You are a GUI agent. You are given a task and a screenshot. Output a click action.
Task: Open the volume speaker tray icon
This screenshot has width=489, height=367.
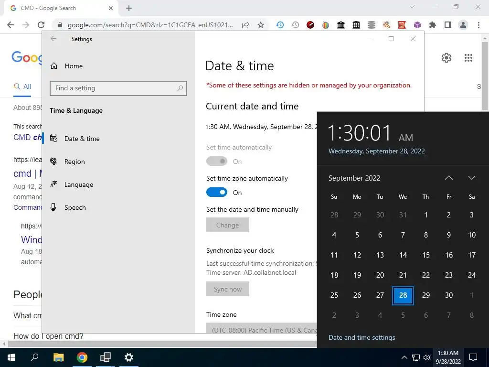point(427,357)
